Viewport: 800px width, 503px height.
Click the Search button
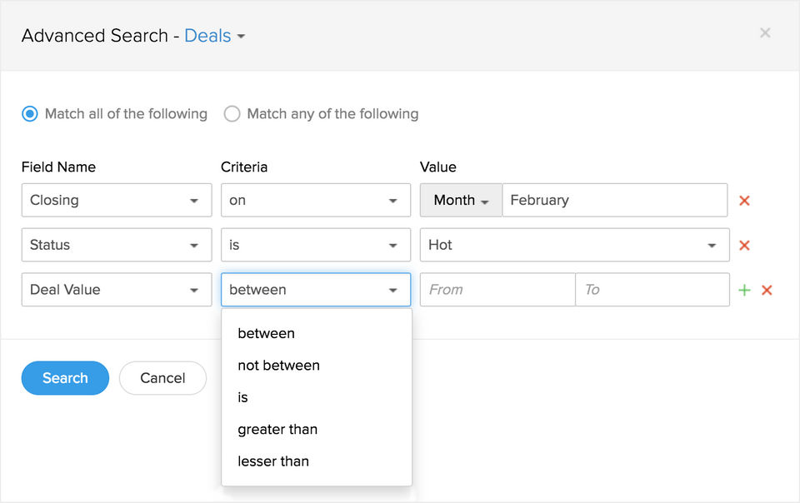click(65, 378)
